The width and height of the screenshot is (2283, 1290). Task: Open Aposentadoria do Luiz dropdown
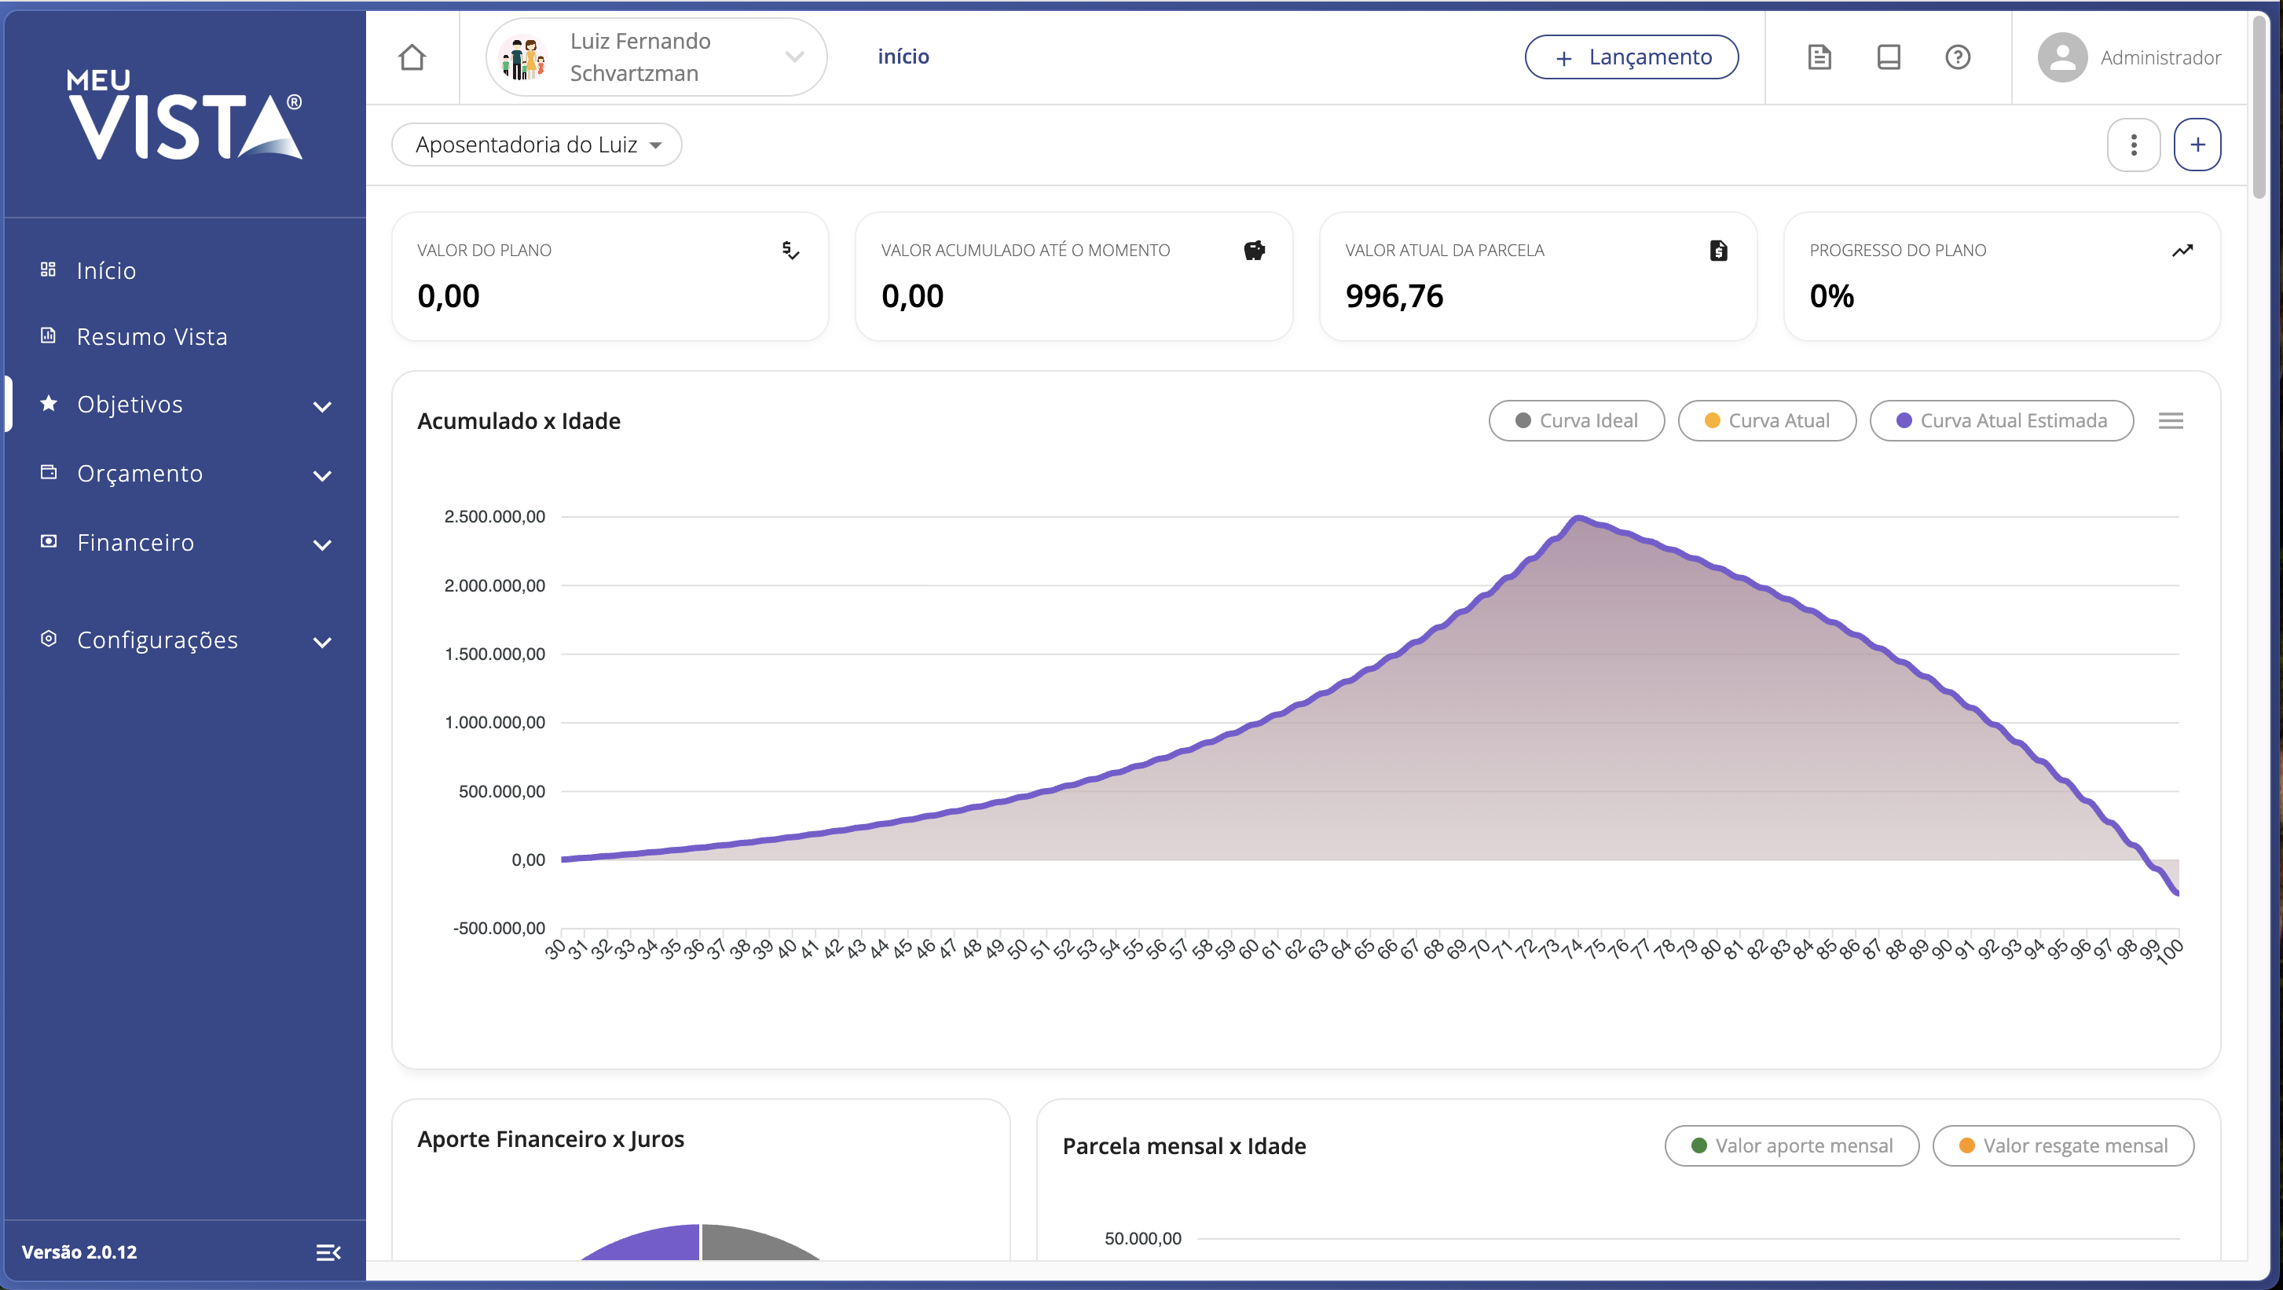point(537,145)
